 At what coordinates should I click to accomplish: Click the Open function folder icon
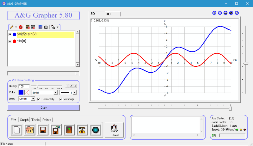click(x=30, y=130)
